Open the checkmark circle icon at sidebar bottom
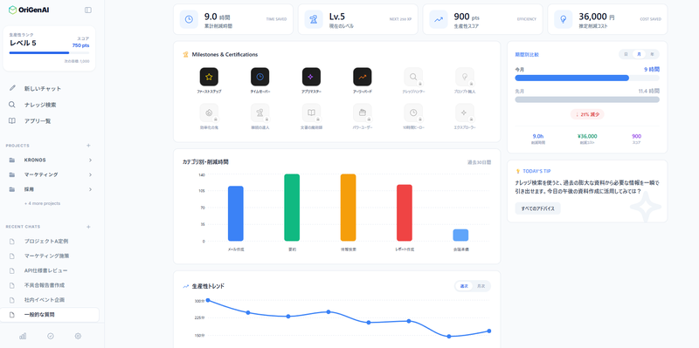The image size is (699, 348). (x=51, y=336)
